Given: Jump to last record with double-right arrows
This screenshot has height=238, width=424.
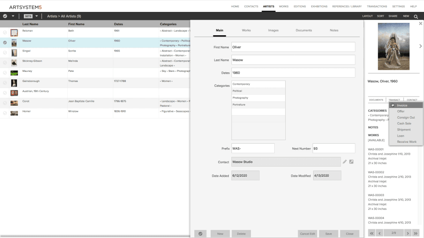Looking at the screenshot, I should (416, 233).
